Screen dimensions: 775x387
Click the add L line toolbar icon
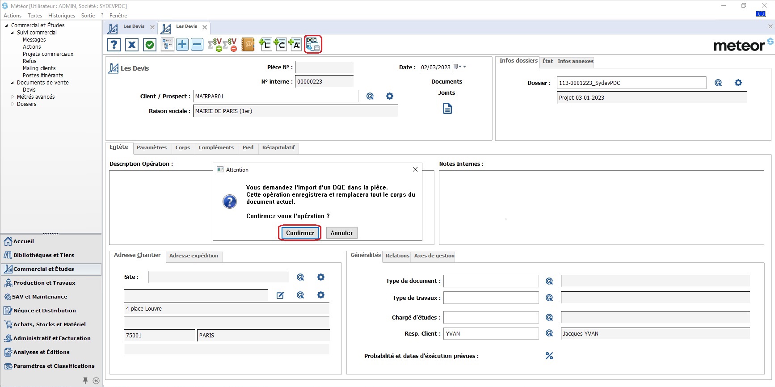point(265,45)
